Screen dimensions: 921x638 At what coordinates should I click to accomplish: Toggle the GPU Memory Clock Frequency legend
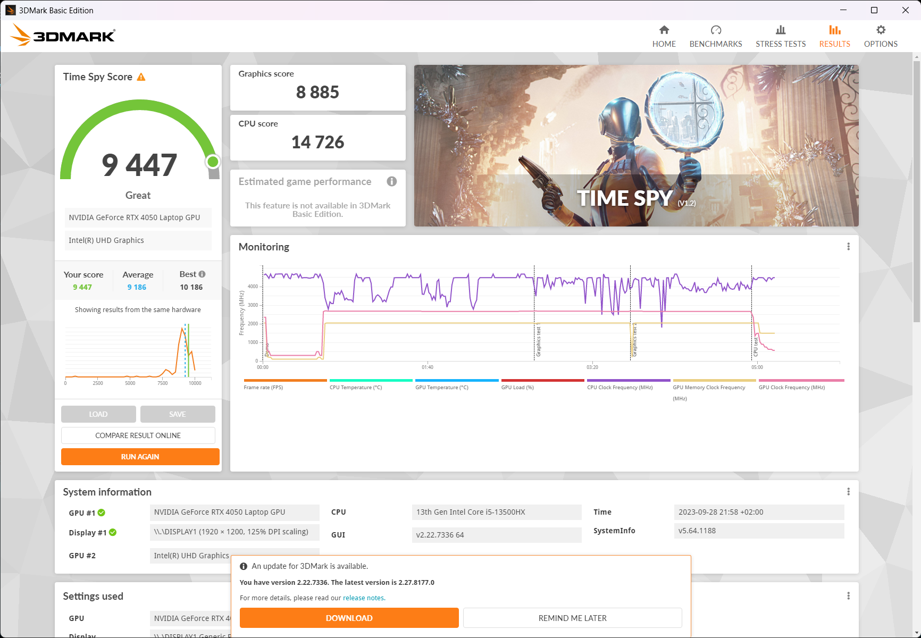(714, 390)
